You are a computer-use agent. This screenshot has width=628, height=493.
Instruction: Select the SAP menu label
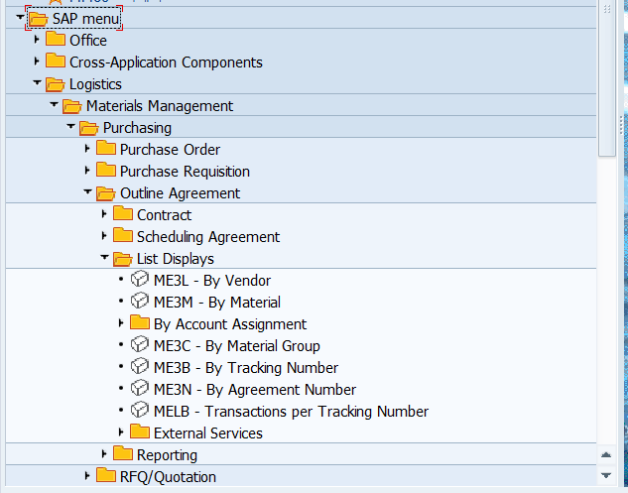tap(86, 19)
